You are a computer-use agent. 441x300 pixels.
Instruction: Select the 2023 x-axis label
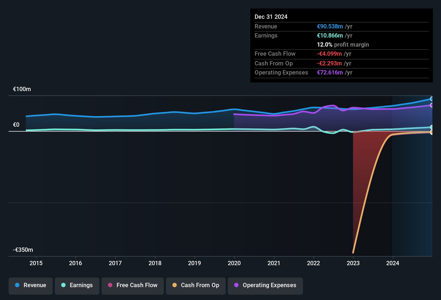click(x=353, y=263)
